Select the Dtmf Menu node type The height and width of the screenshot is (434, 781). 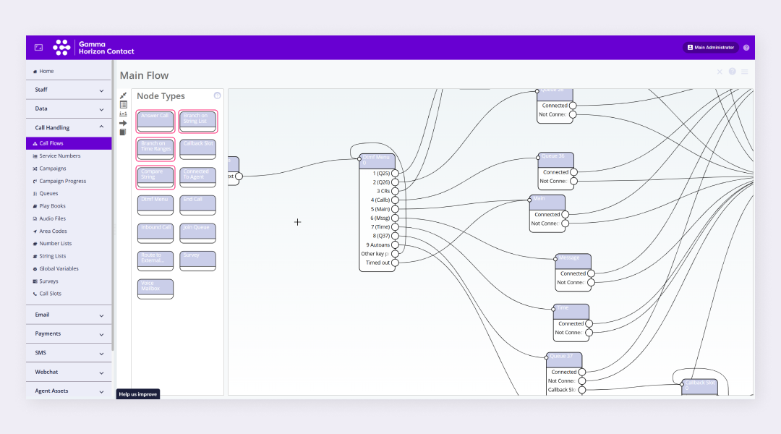[155, 205]
